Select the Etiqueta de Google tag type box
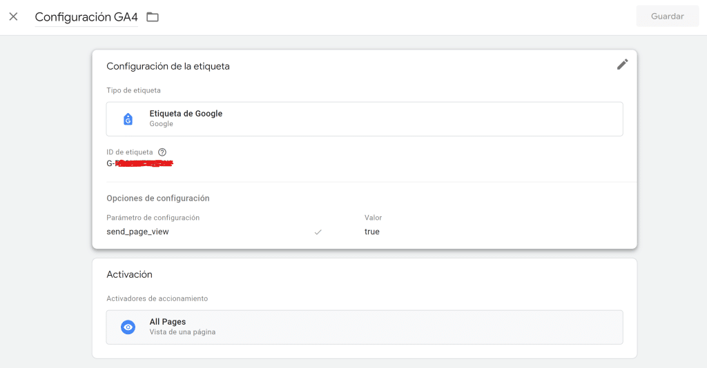The height and width of the screenshot is (368, 707). click(x=365, y=119)
